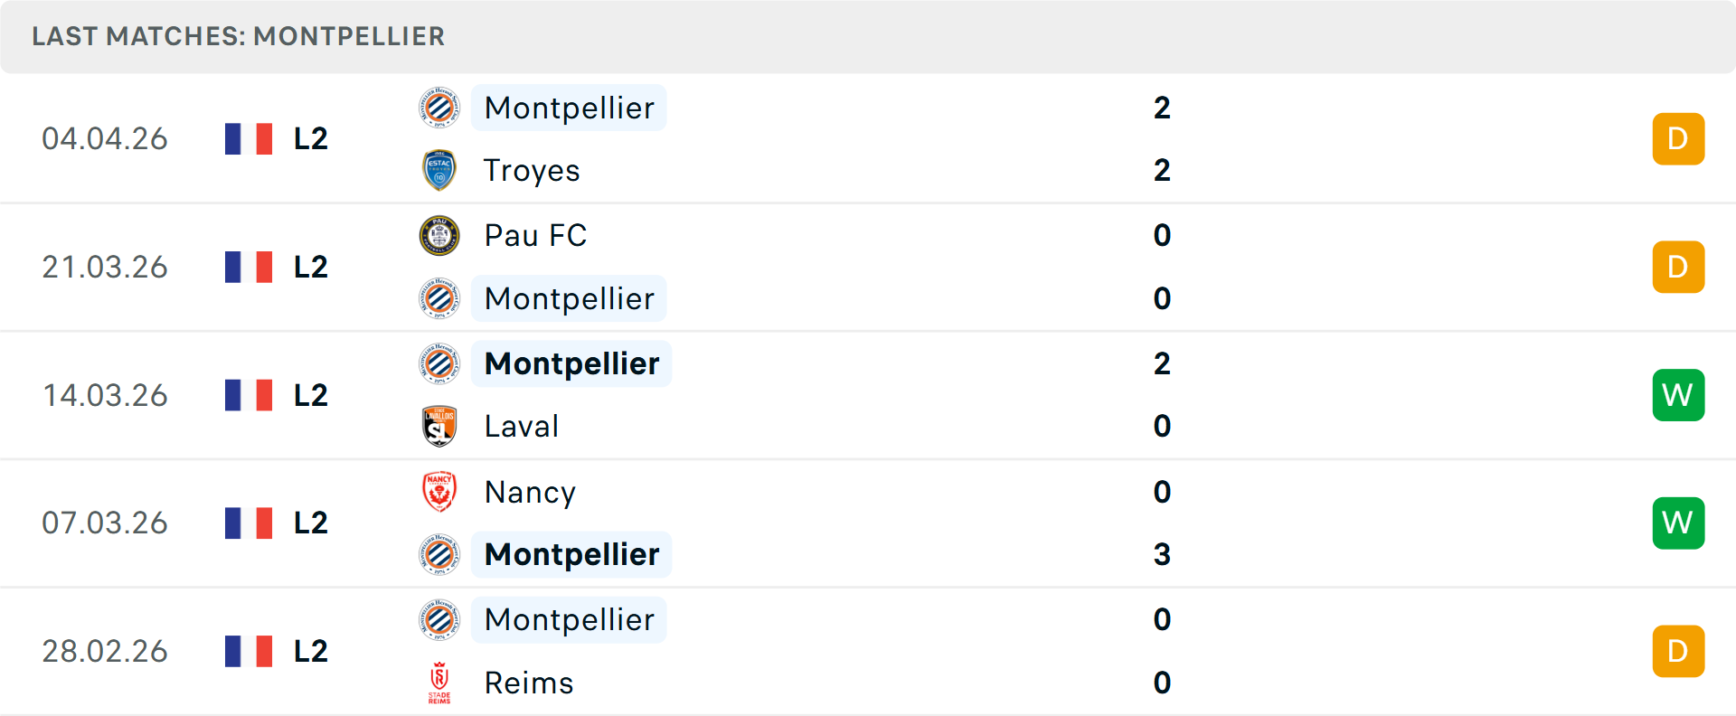The height and width of the screenshot is (716, 1736).
Task: Select the Troyes team logo
Action: pos(439,169)
